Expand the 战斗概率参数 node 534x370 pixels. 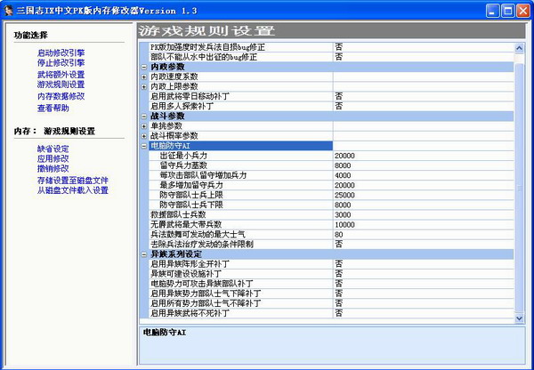[x=145, y=135]
